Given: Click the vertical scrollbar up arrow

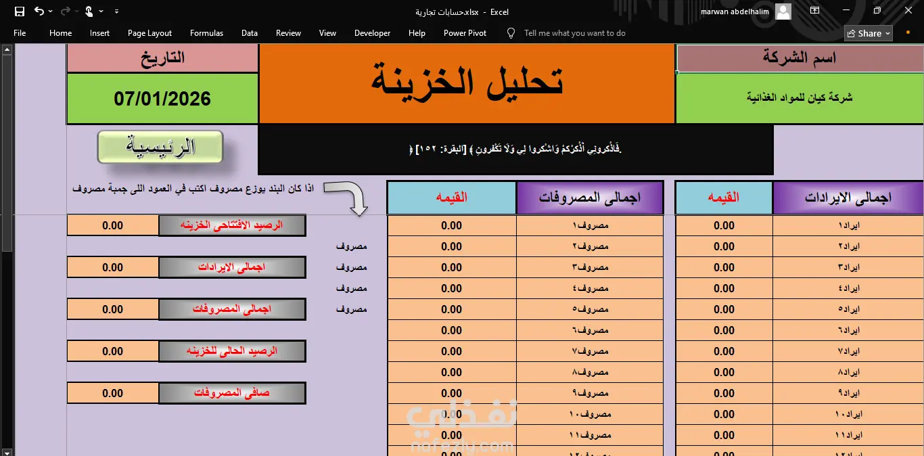Looking at the screenshot, I should (7, 49).
